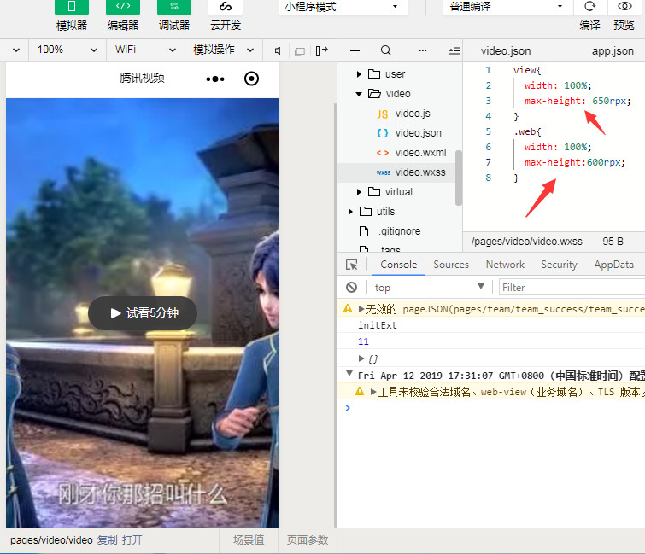Image resolution: width=645 pixels, height=554 pixels.
Task: Open the device dropdown left of 100%
Action: tap(16, 50)
